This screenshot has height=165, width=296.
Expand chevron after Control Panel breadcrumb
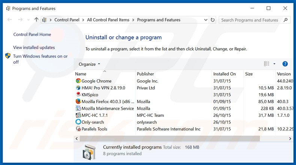(x=83, y=20)
